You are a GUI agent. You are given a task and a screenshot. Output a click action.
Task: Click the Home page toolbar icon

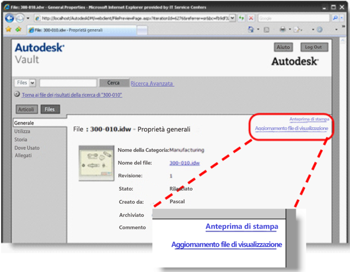click(251, 29)
